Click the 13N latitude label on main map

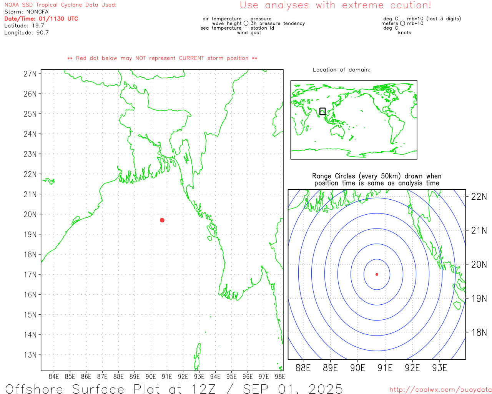30,355
